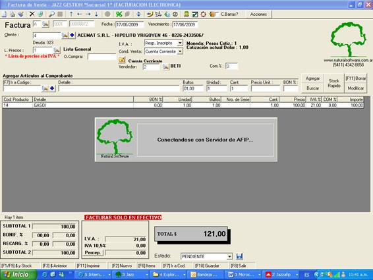Toggle the Cuenta Corriente checkmark icon
This screenshot has width=373, height=280.
[x=121, y=60]
